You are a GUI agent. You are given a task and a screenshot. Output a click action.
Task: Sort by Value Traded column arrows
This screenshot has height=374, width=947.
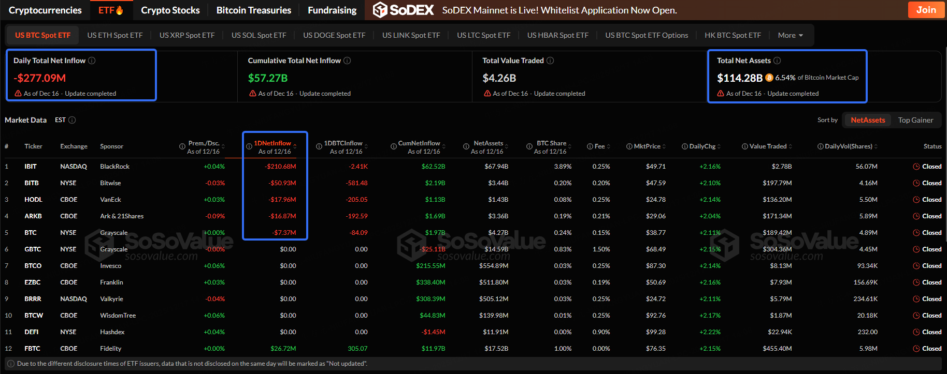click(791, 146)
